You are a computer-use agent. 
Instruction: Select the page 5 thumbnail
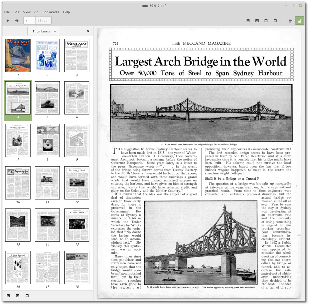pos(47,98)
